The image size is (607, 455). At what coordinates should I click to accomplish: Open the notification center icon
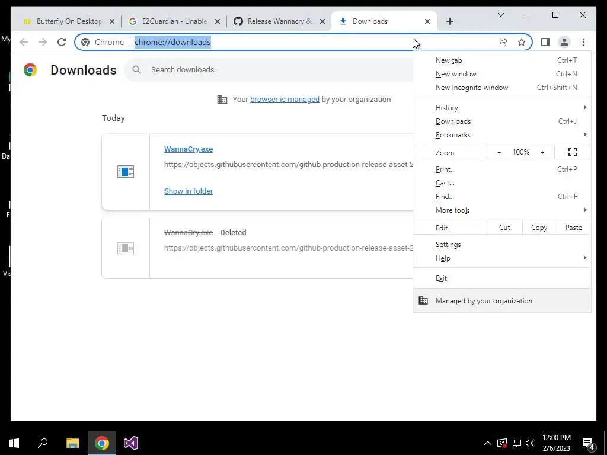pyautogui.click(x=588, y=443)
